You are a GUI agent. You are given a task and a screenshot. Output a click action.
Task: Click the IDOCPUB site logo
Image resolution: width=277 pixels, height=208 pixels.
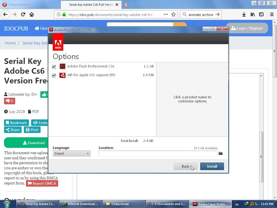click(x=16, y=28)
